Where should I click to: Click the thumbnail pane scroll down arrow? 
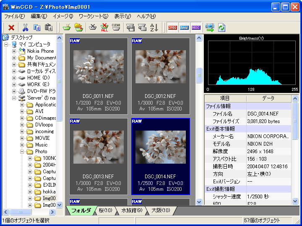point(199,202)
